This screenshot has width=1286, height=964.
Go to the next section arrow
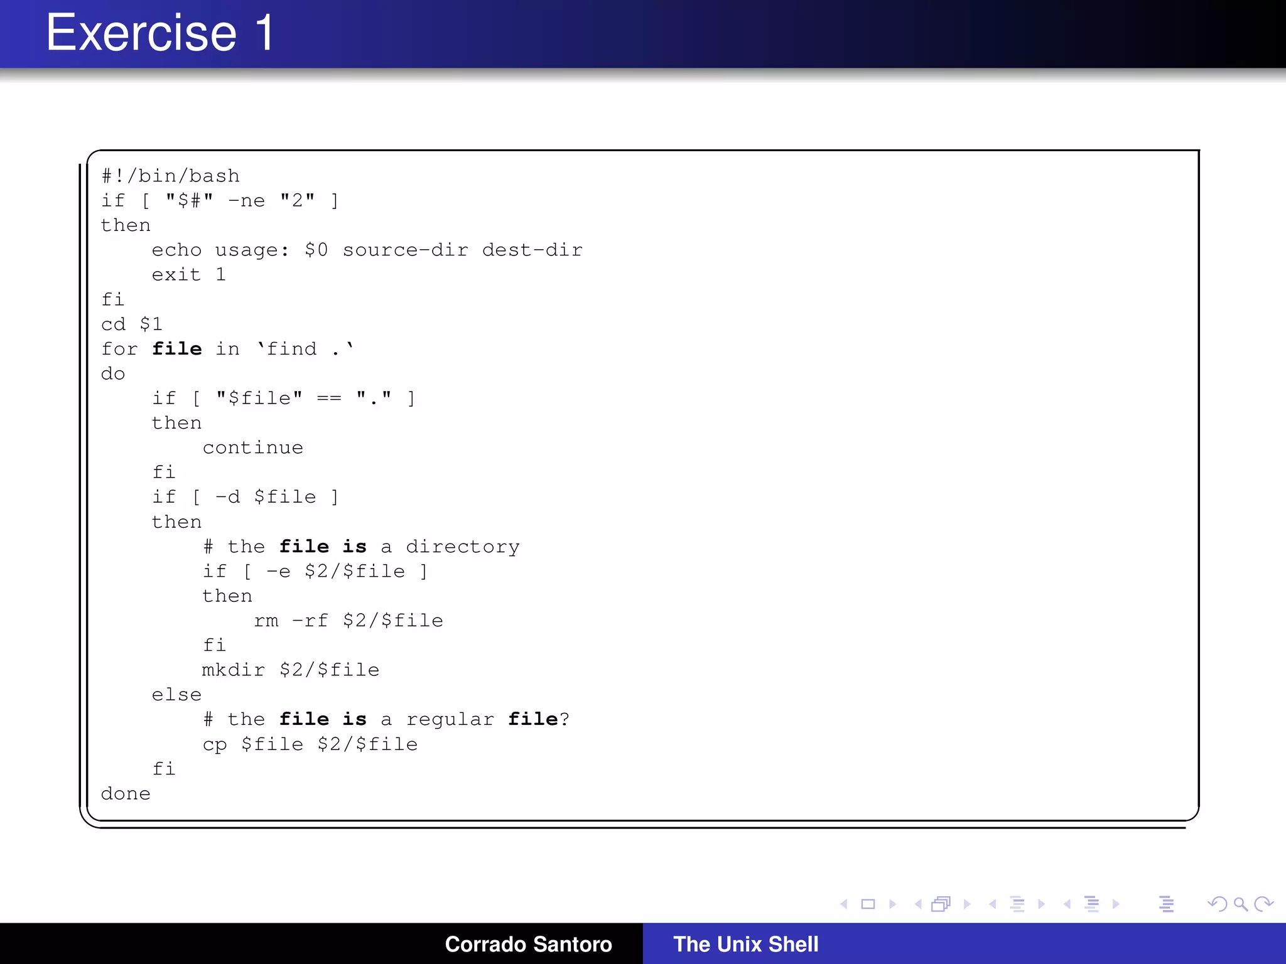[x=1116, y=904]
